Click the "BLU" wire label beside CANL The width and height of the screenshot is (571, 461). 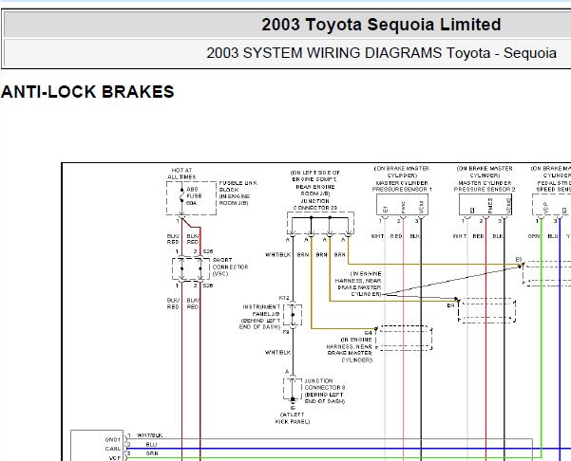(x=151, y=444)
